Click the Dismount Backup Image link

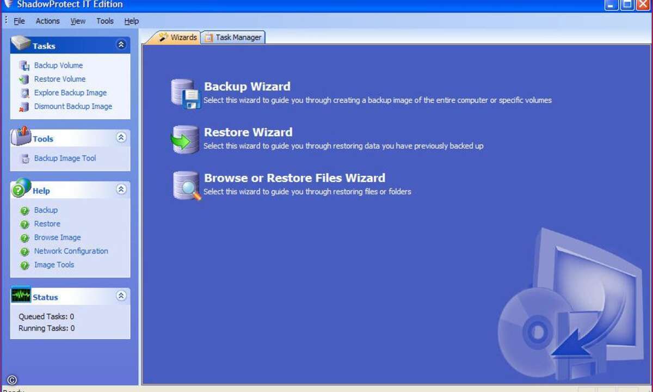(x=73, y=106)
